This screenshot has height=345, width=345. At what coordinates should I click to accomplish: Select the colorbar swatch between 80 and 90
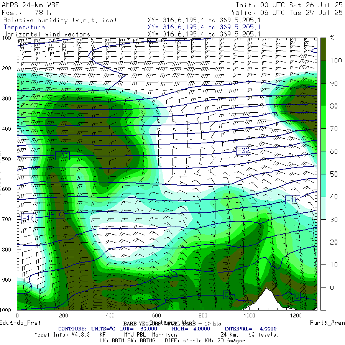pos(323,95)
